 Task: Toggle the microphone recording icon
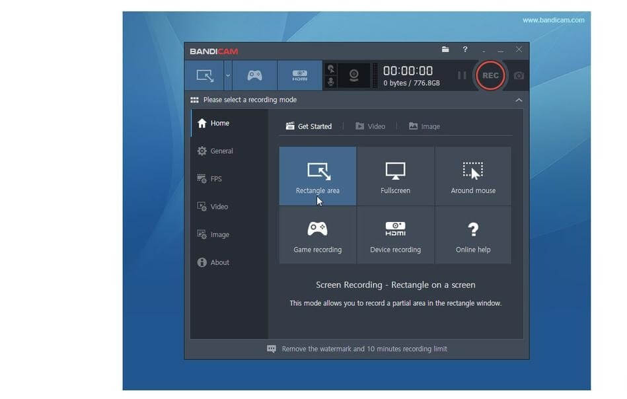click(331, 82)
